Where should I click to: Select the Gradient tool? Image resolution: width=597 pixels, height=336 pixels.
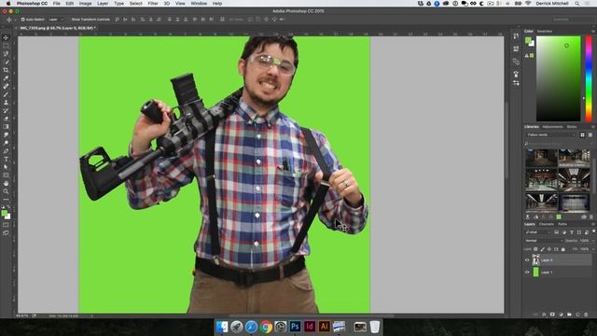click(x=6, y=127)
